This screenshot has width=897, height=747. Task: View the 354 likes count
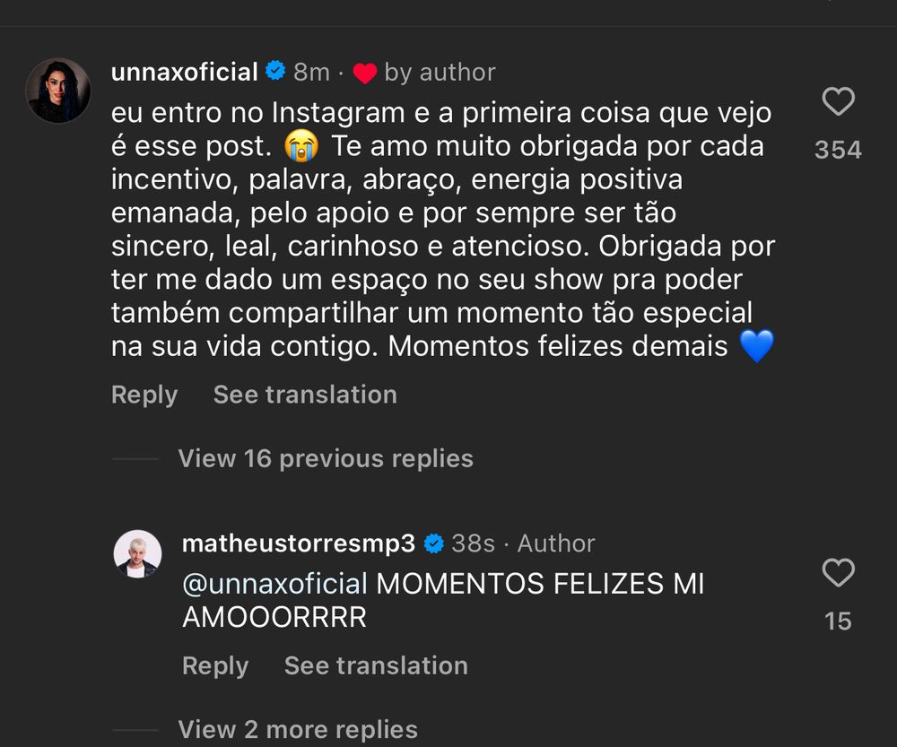tap(838, 150)
